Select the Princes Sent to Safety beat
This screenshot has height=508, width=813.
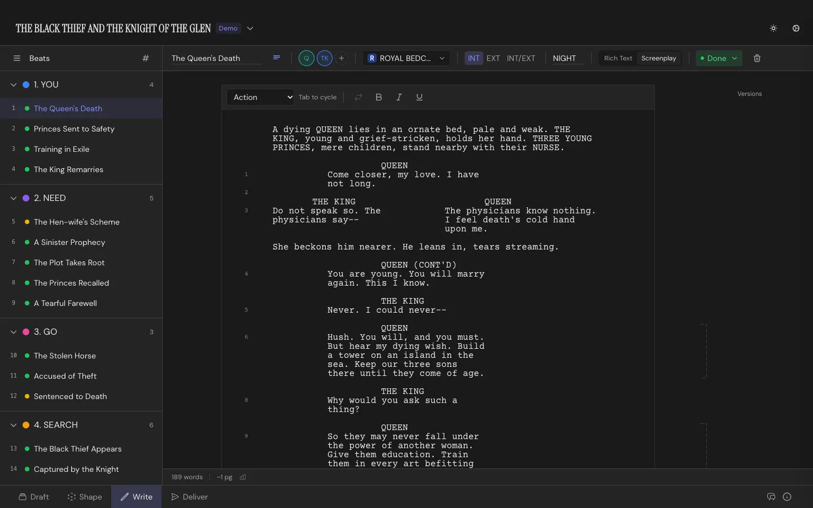point(81,129)
